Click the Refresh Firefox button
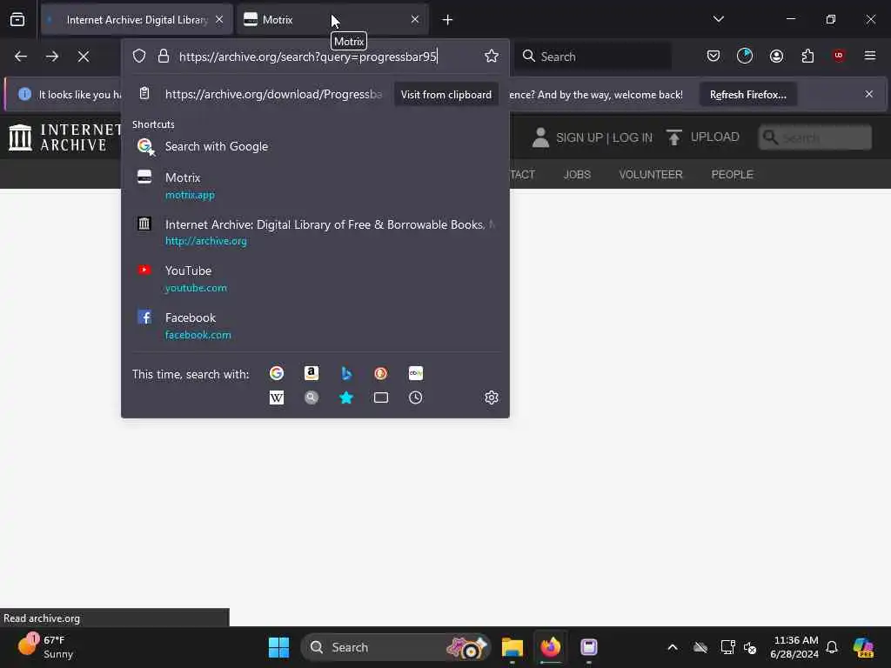This screenshot has width=891, height=668. click(x=747, y=94)
